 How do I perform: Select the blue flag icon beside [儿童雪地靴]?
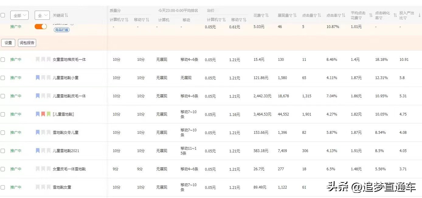(x=37, y=114)
